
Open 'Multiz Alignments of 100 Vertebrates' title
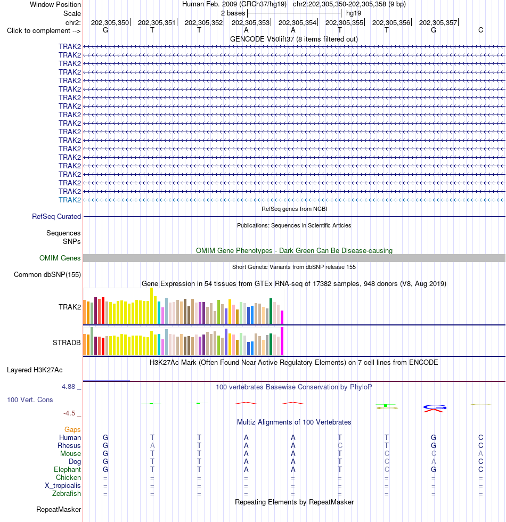coord(294,422)
